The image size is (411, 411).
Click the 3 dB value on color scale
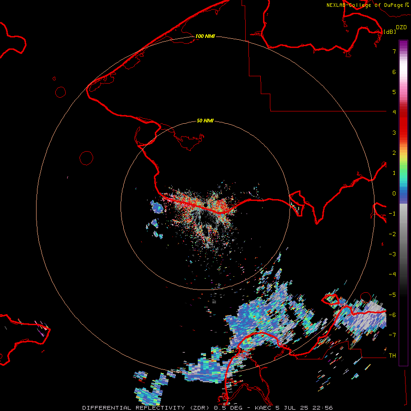394,132
